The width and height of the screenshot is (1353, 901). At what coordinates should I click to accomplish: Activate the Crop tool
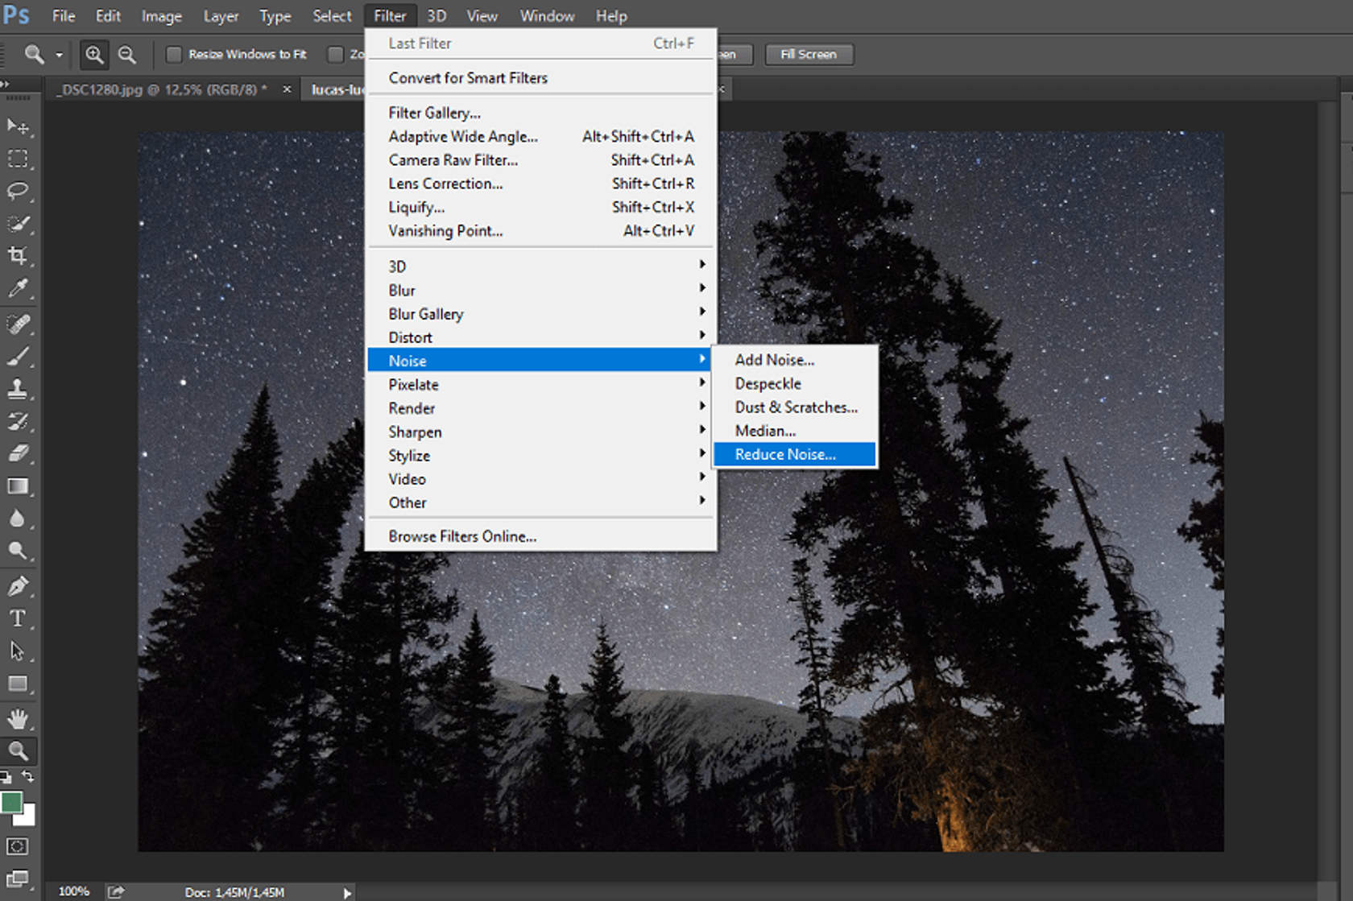(x=18, y=255)
